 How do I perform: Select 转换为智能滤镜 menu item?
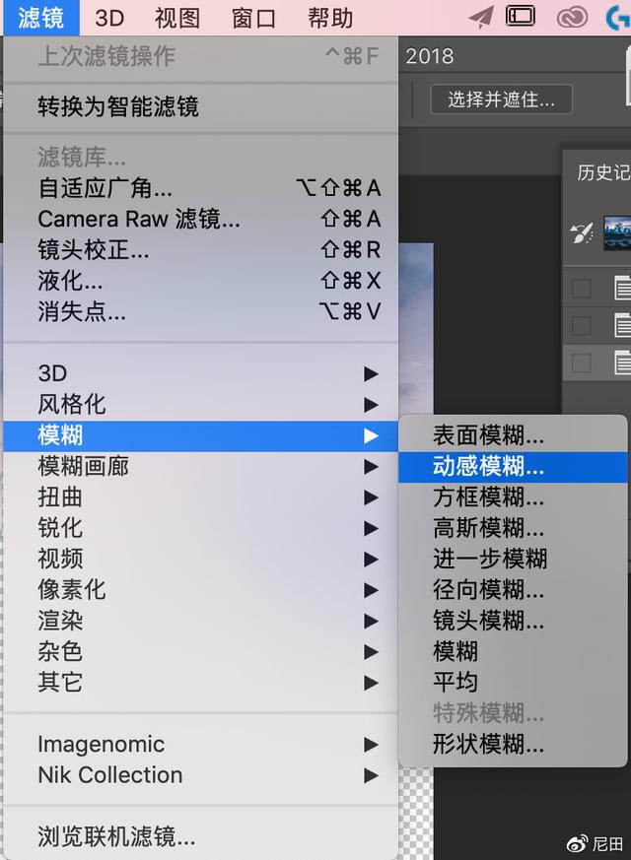pyautogui.click(x=118, y=106)
